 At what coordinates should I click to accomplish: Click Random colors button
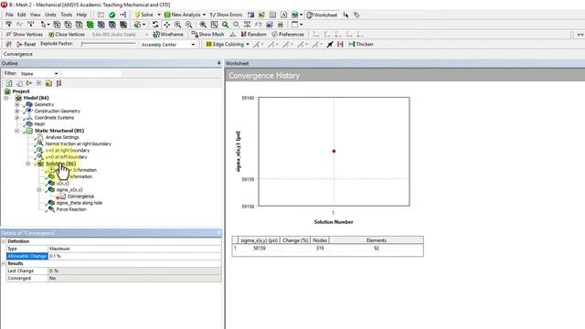[x=253, y=35]
